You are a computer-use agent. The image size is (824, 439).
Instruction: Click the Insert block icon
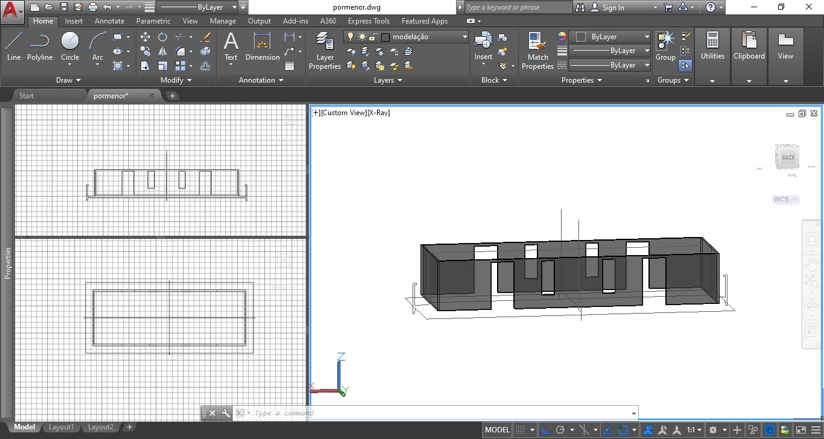[483, 47]
